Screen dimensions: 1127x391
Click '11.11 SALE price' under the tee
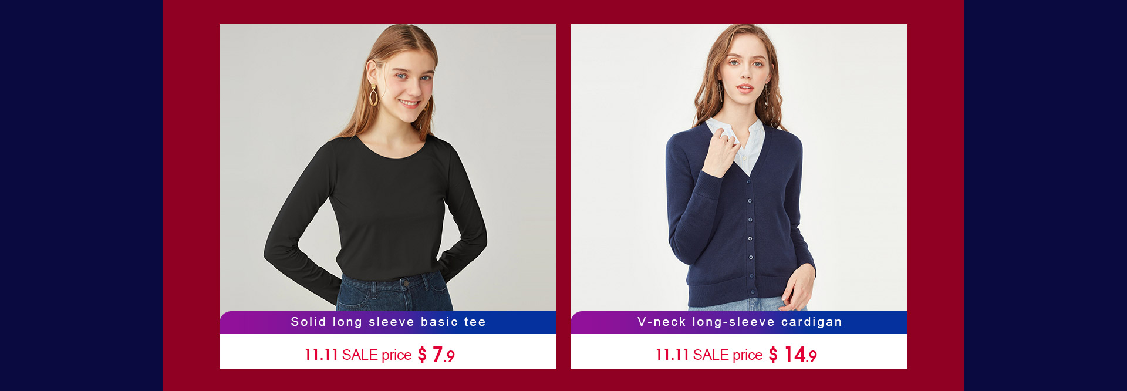357,355
